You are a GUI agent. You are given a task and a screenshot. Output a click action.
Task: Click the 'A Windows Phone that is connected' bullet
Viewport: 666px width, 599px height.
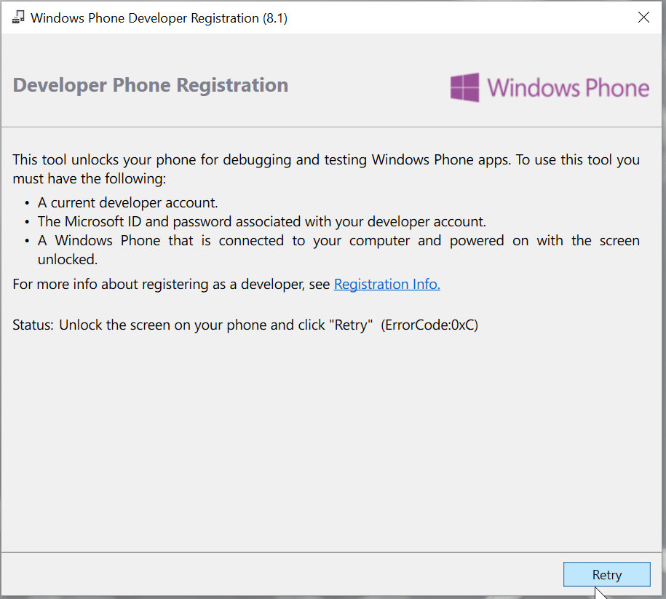tap(338, 250)
